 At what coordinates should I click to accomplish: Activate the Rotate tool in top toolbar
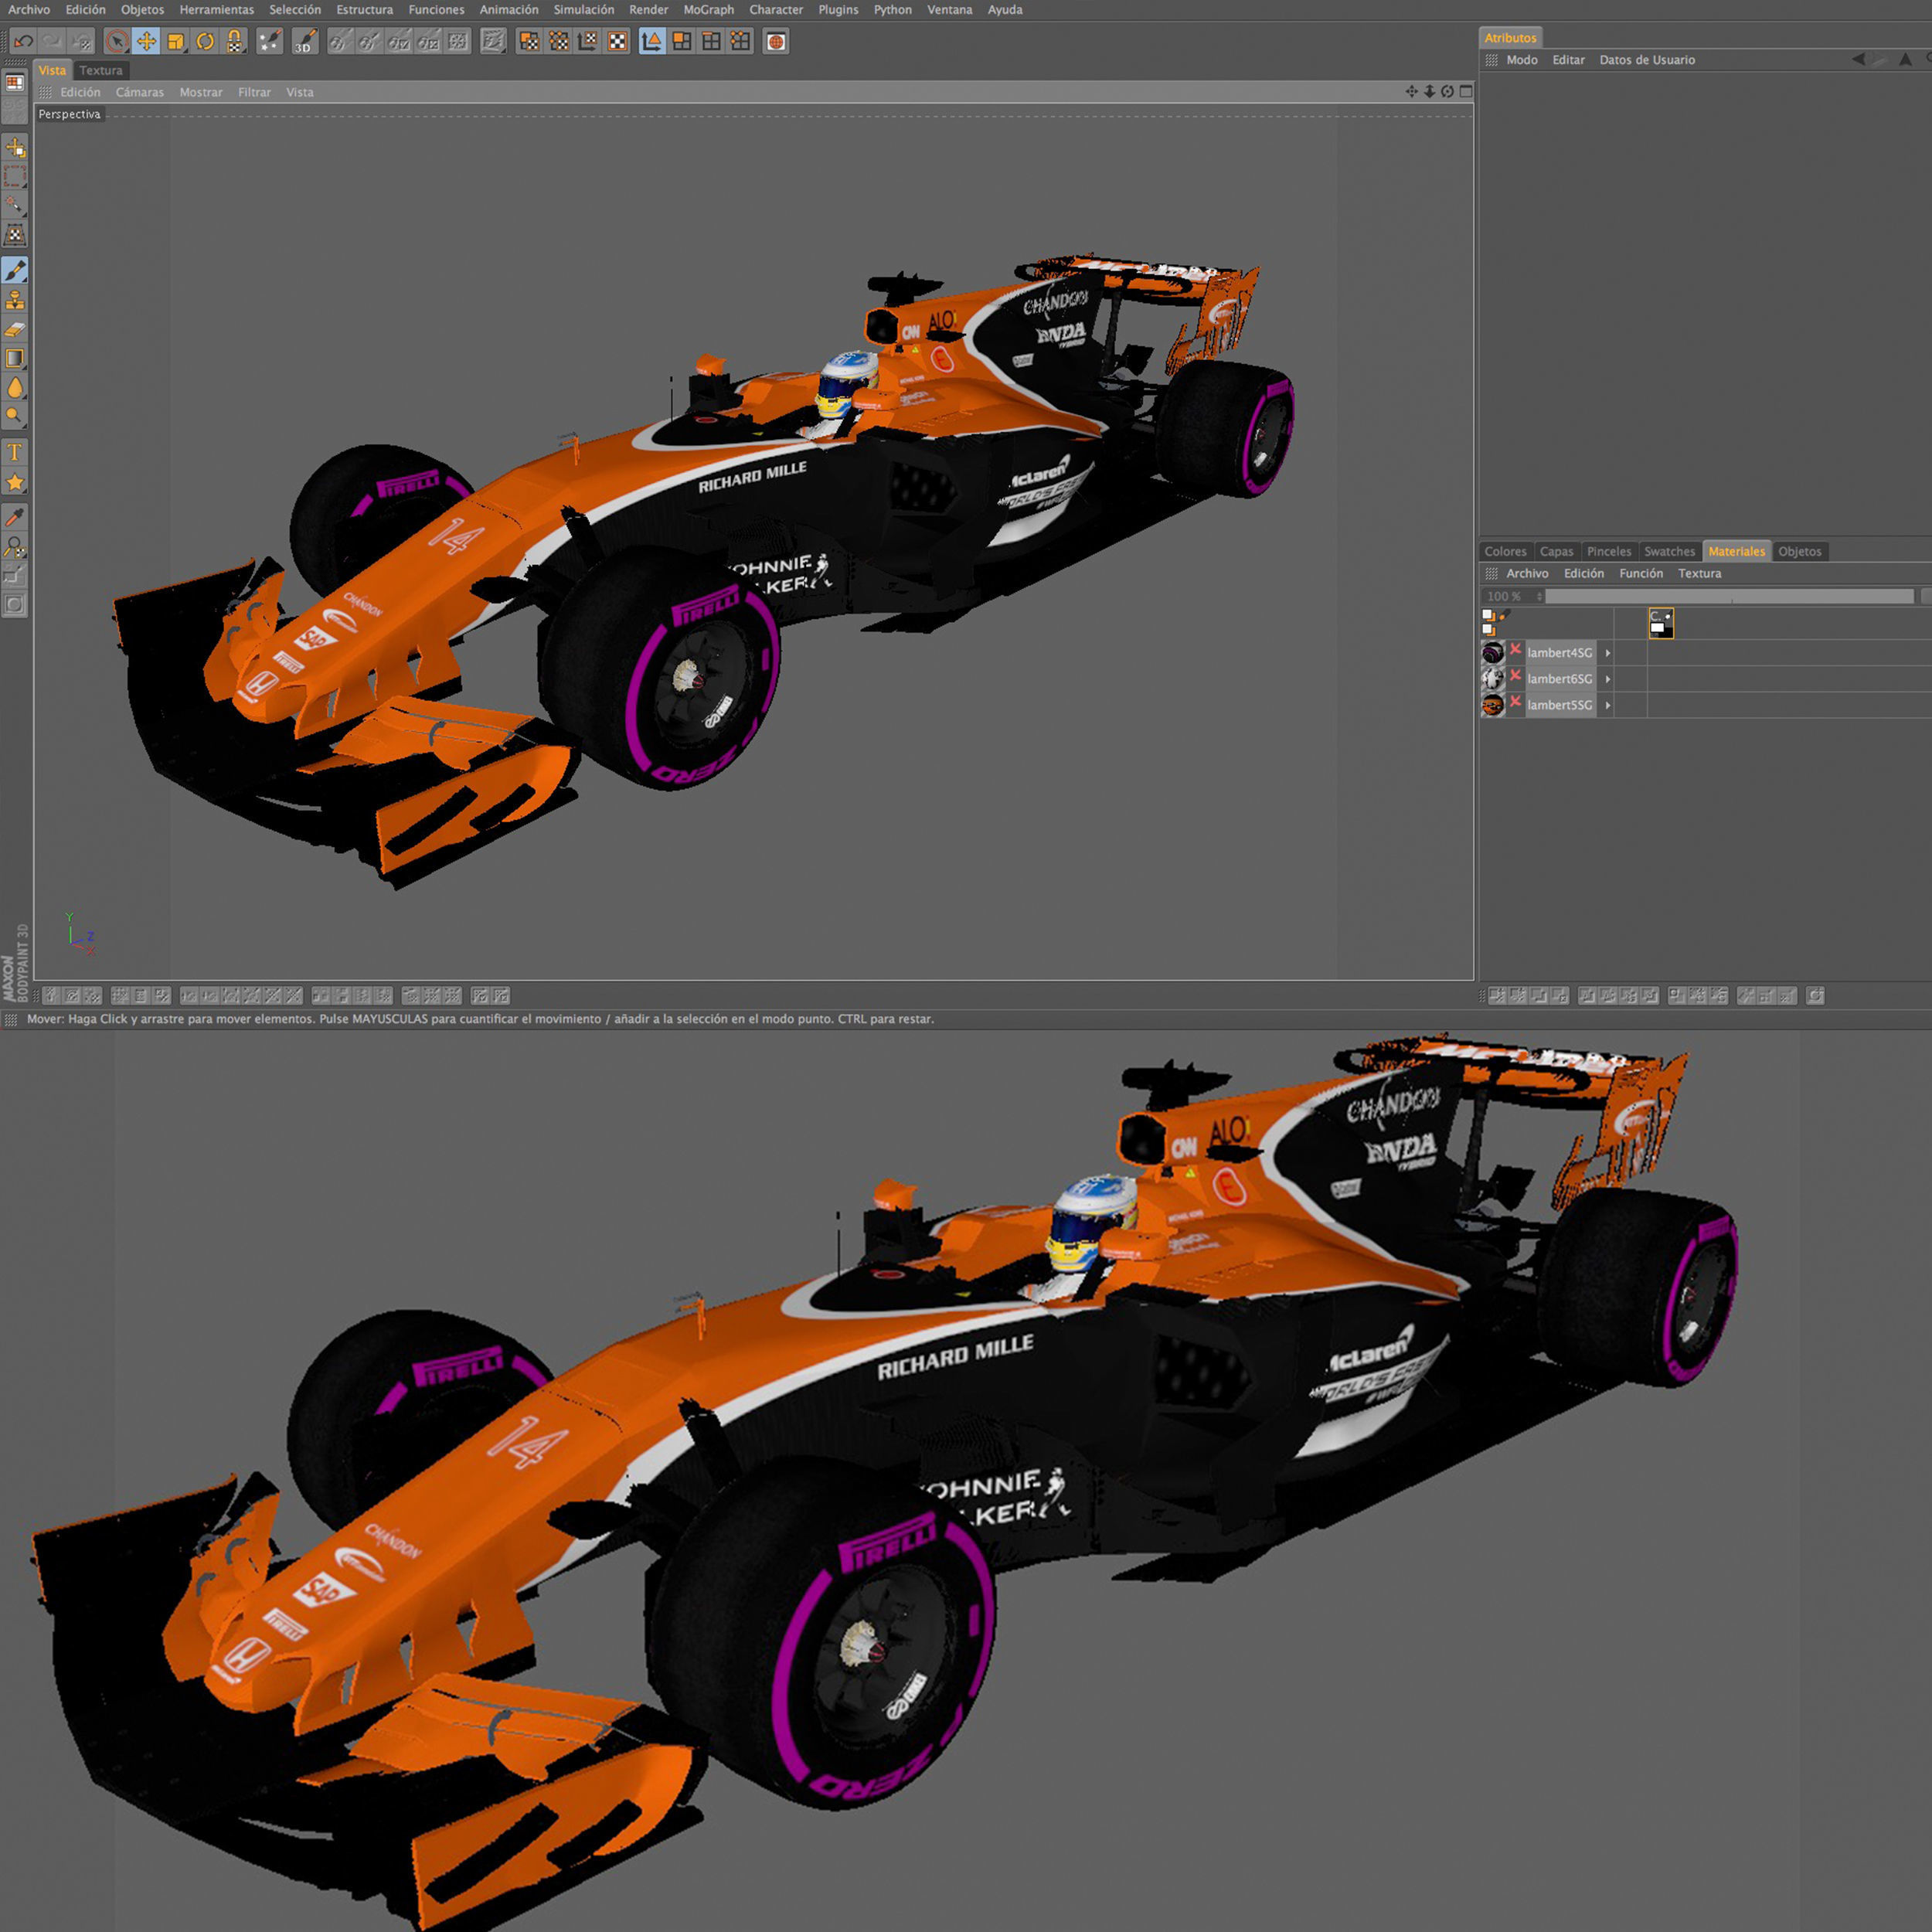(x=205, y=42)
